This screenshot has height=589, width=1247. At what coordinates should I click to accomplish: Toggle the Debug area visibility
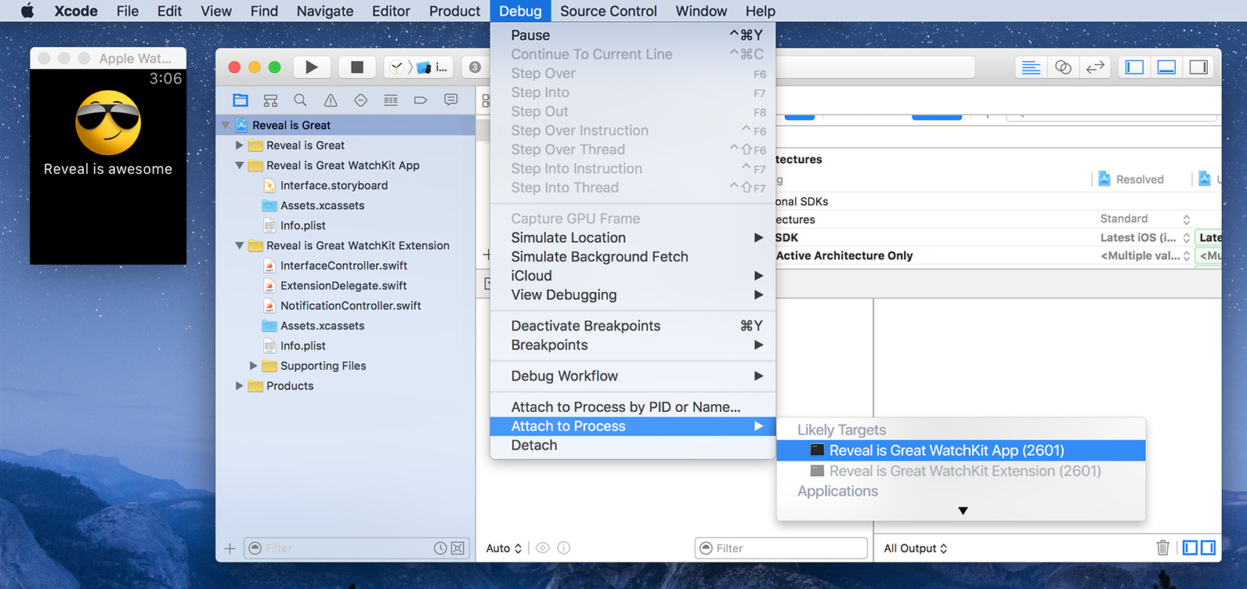click(1166, 67)
